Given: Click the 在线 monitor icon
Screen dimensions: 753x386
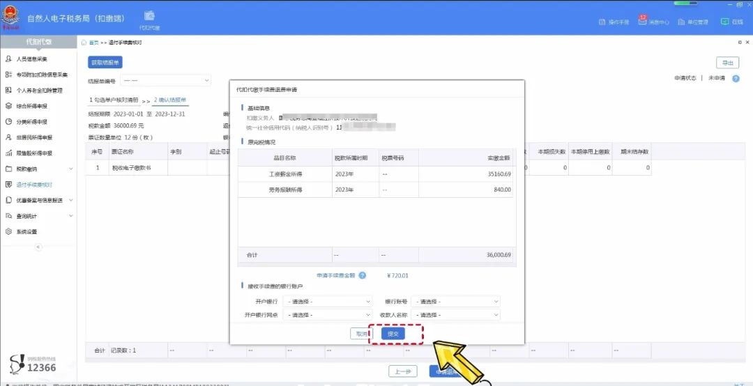Looking at the screenshot, I should (725, 22).
